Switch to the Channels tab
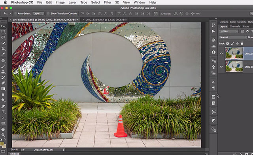The image size is (253, 155). point(235,26)
